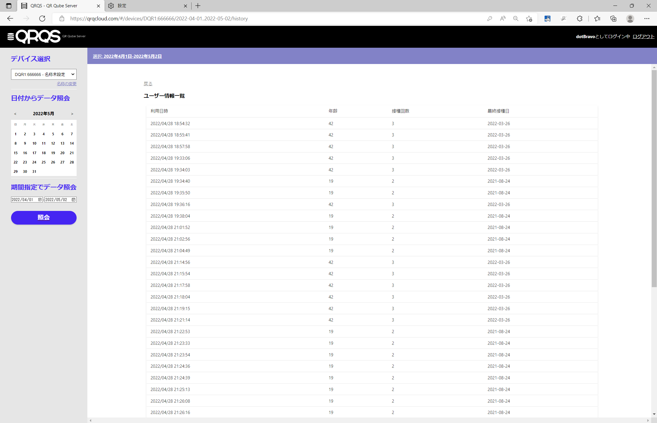Open the Collections icon in toolbar
Image resolution: width=657 pixels, height=423 pixels.
(613, 19)
